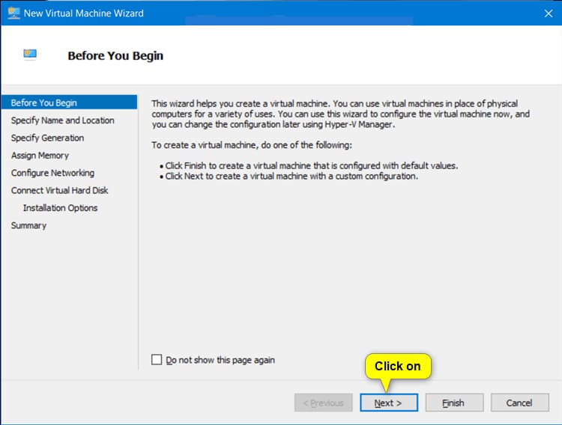This screenshot has height=425, width=562.
Task: Click the 'New Virtual Machine Wizard' title text
Action: (84, 13)
